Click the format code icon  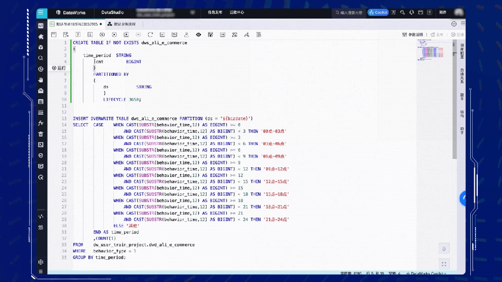click(x=234, y=34)
